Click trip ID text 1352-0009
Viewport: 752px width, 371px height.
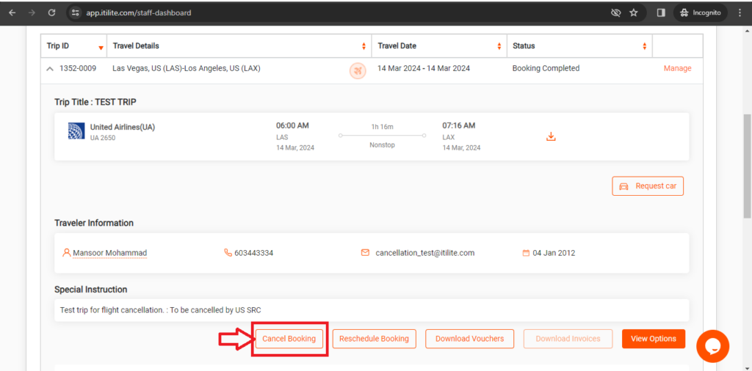(78, 68)
